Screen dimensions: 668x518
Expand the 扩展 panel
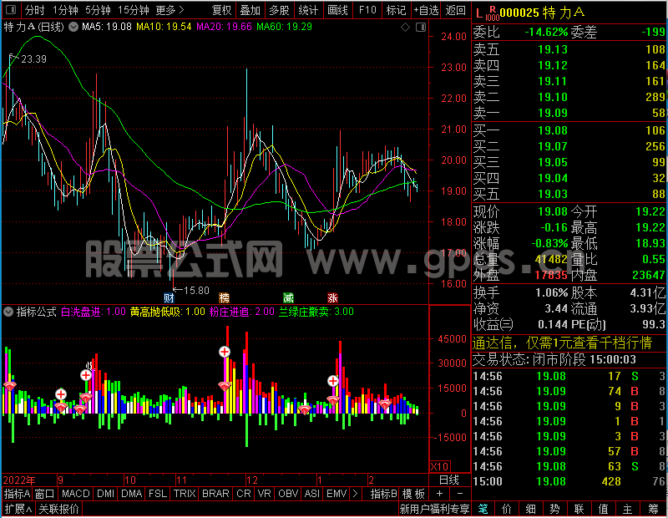18,509
